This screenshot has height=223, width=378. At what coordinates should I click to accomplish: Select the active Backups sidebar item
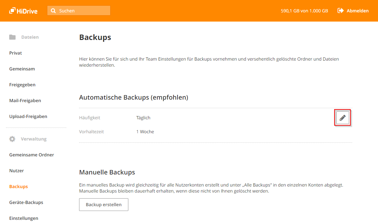tap(18, 187)
